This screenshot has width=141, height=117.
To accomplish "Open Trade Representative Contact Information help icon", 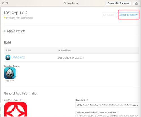I will coord(118,112).
